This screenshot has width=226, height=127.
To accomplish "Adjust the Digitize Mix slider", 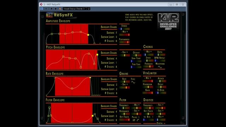I will 160,120.
